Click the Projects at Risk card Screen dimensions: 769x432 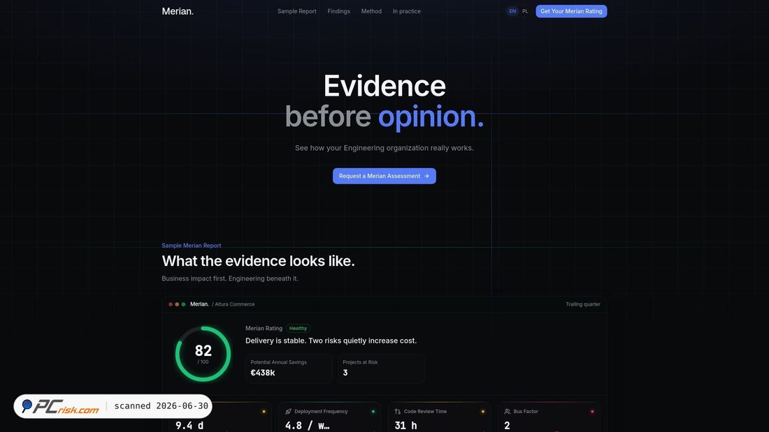point(381,368)
